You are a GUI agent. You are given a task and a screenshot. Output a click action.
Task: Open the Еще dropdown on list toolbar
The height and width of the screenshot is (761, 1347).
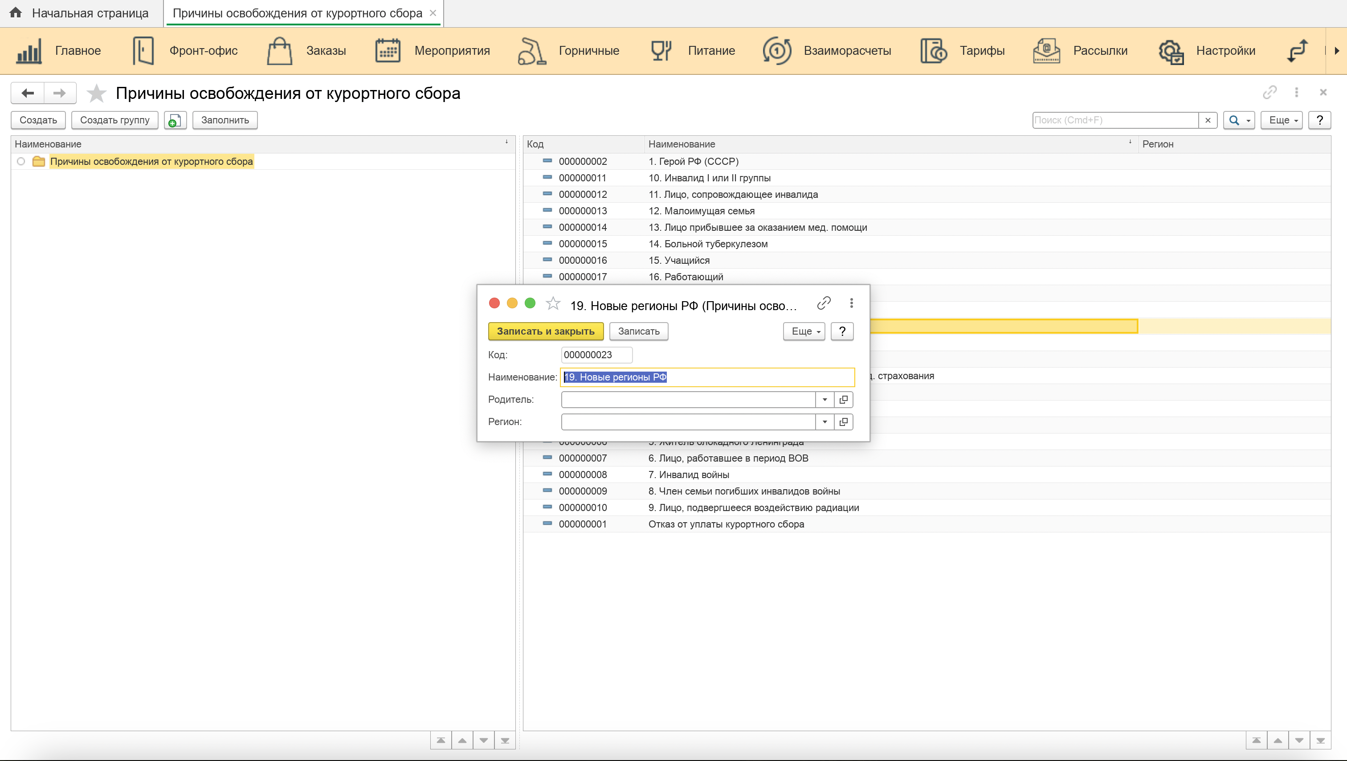pos(1282,120)
